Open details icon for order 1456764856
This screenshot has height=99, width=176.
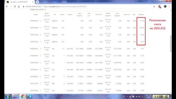click(41, 28)
